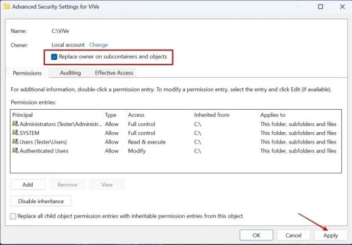This screenshot has height=245, width=352.
Task: Click the SYSTEM principal group icon
Action: [x=15, y=133]
